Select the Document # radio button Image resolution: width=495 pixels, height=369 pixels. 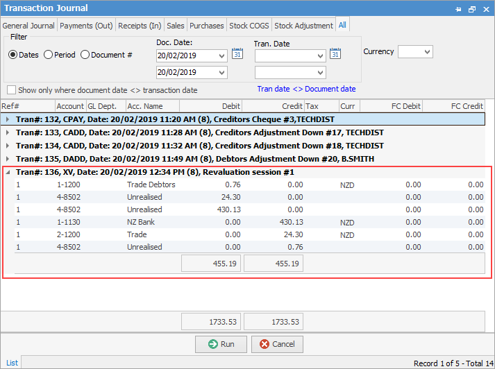[x=85, y=55]
